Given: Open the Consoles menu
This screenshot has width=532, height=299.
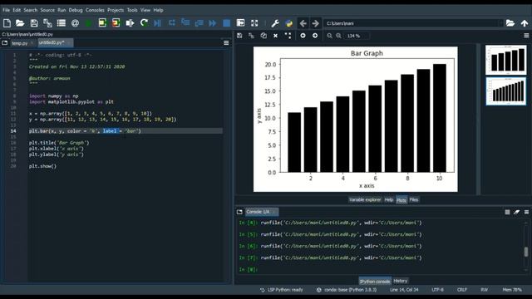Looking at the screenshot, I should pos(95,10).
